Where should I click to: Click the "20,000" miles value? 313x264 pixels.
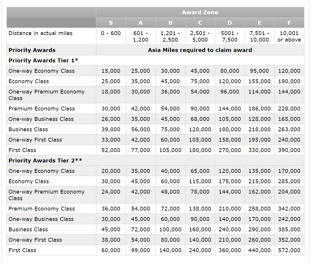coord(111,171)
